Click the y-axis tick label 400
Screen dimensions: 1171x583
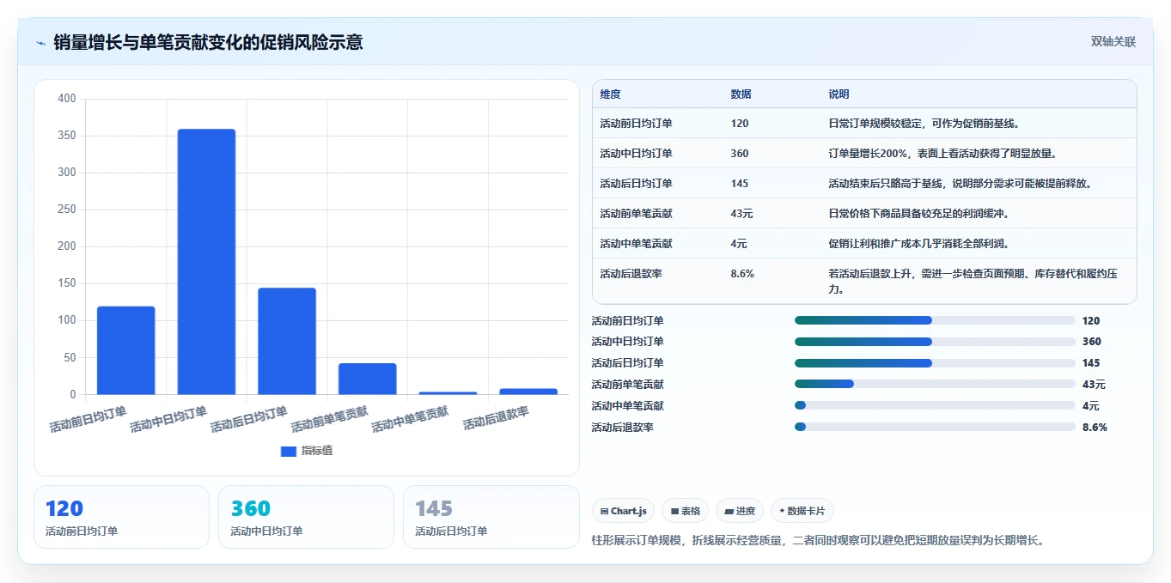[67, 99]
